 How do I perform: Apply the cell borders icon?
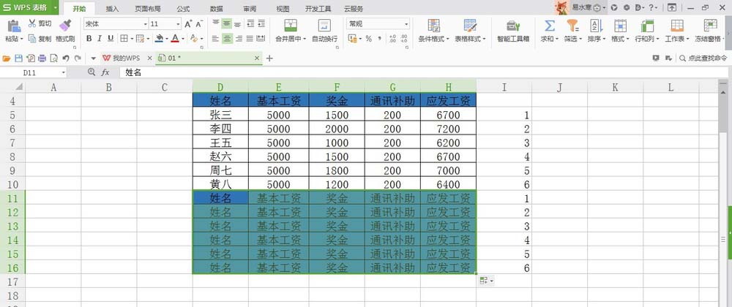click(x=124, y=39)
